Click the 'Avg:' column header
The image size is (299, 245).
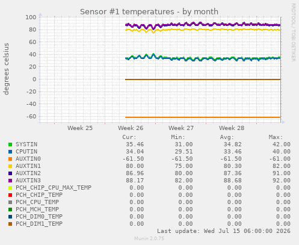[227, 137]
